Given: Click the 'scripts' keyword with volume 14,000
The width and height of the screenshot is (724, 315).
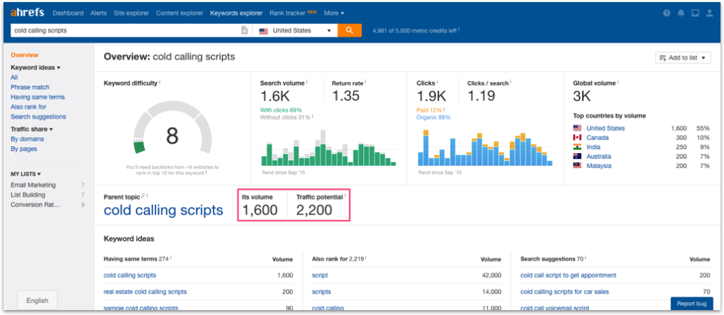Looking at the screenshot, I should (322, 292).
